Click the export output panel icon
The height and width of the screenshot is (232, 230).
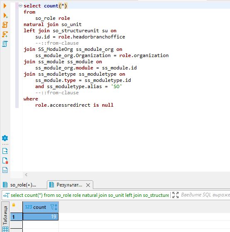coord(5,151)
